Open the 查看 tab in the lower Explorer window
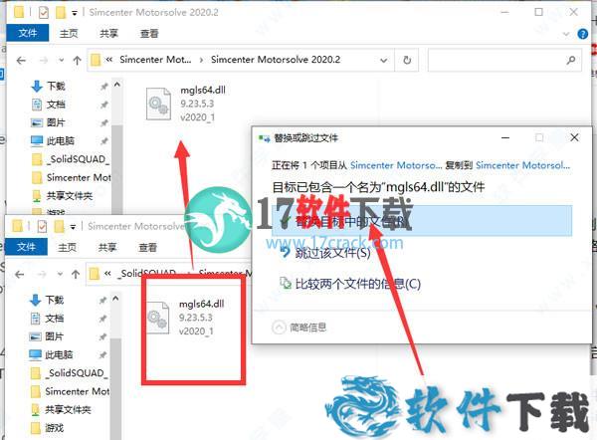This screenshot has width=597, height=440. [x=147, y=248]
